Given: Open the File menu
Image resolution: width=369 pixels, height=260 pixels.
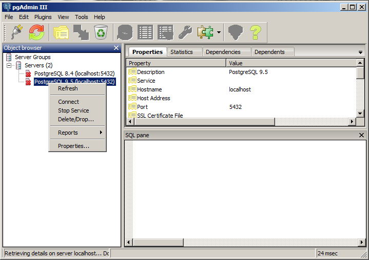Looking at the screenshot, I should pos(9,17).
